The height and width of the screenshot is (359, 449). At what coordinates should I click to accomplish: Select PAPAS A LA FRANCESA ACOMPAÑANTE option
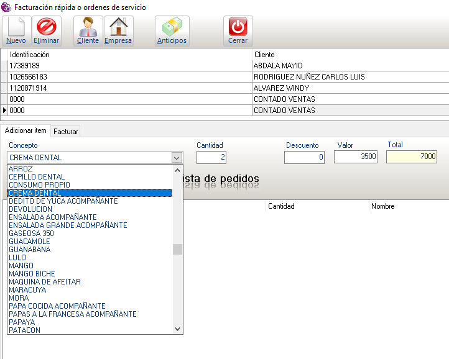pos(72,314)
